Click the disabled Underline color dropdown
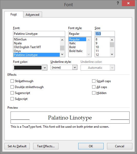The image size is (137, 154). (x=98, y=67)
